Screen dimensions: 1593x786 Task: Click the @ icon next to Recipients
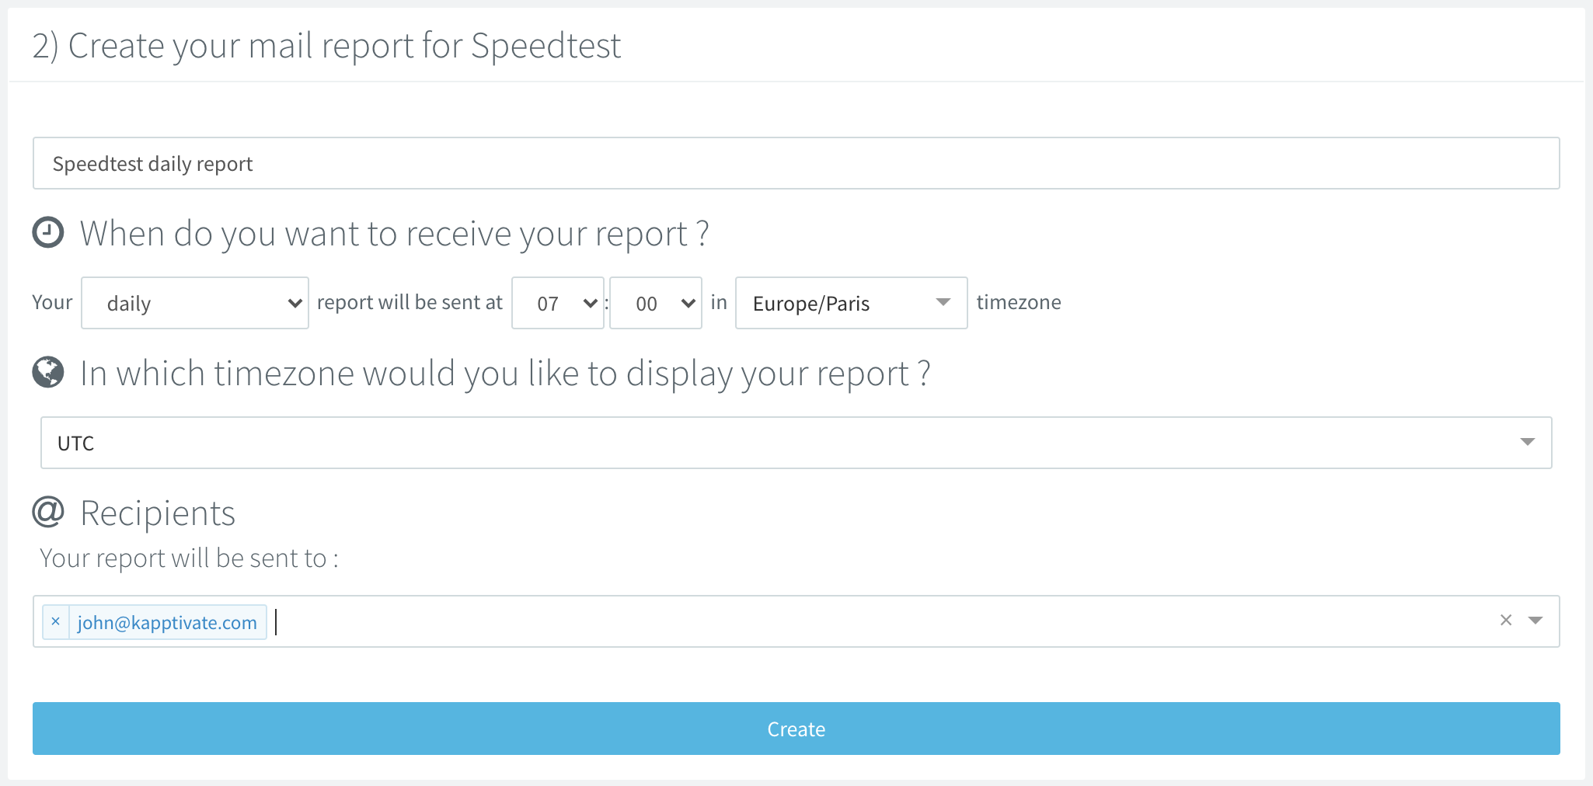click(x=48, y=512)
